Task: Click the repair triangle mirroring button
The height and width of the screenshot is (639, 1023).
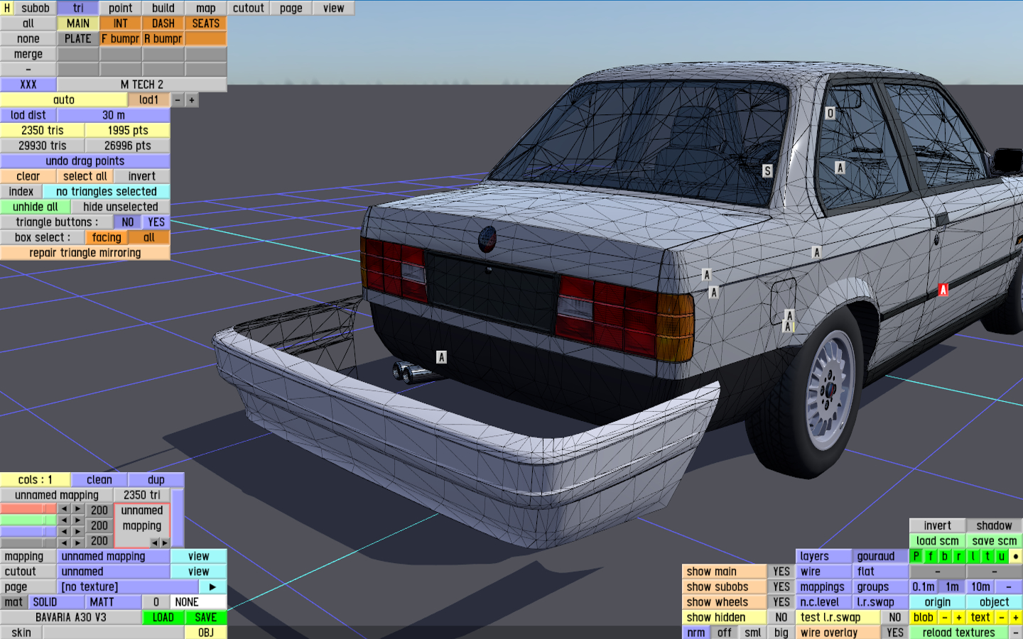Action: 85,253
